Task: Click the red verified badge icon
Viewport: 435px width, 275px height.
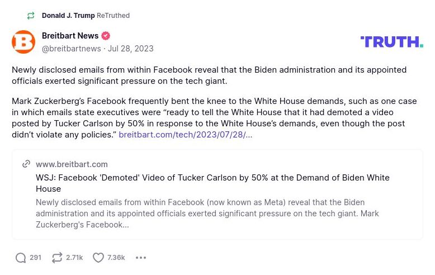Action: coord(106,36)
